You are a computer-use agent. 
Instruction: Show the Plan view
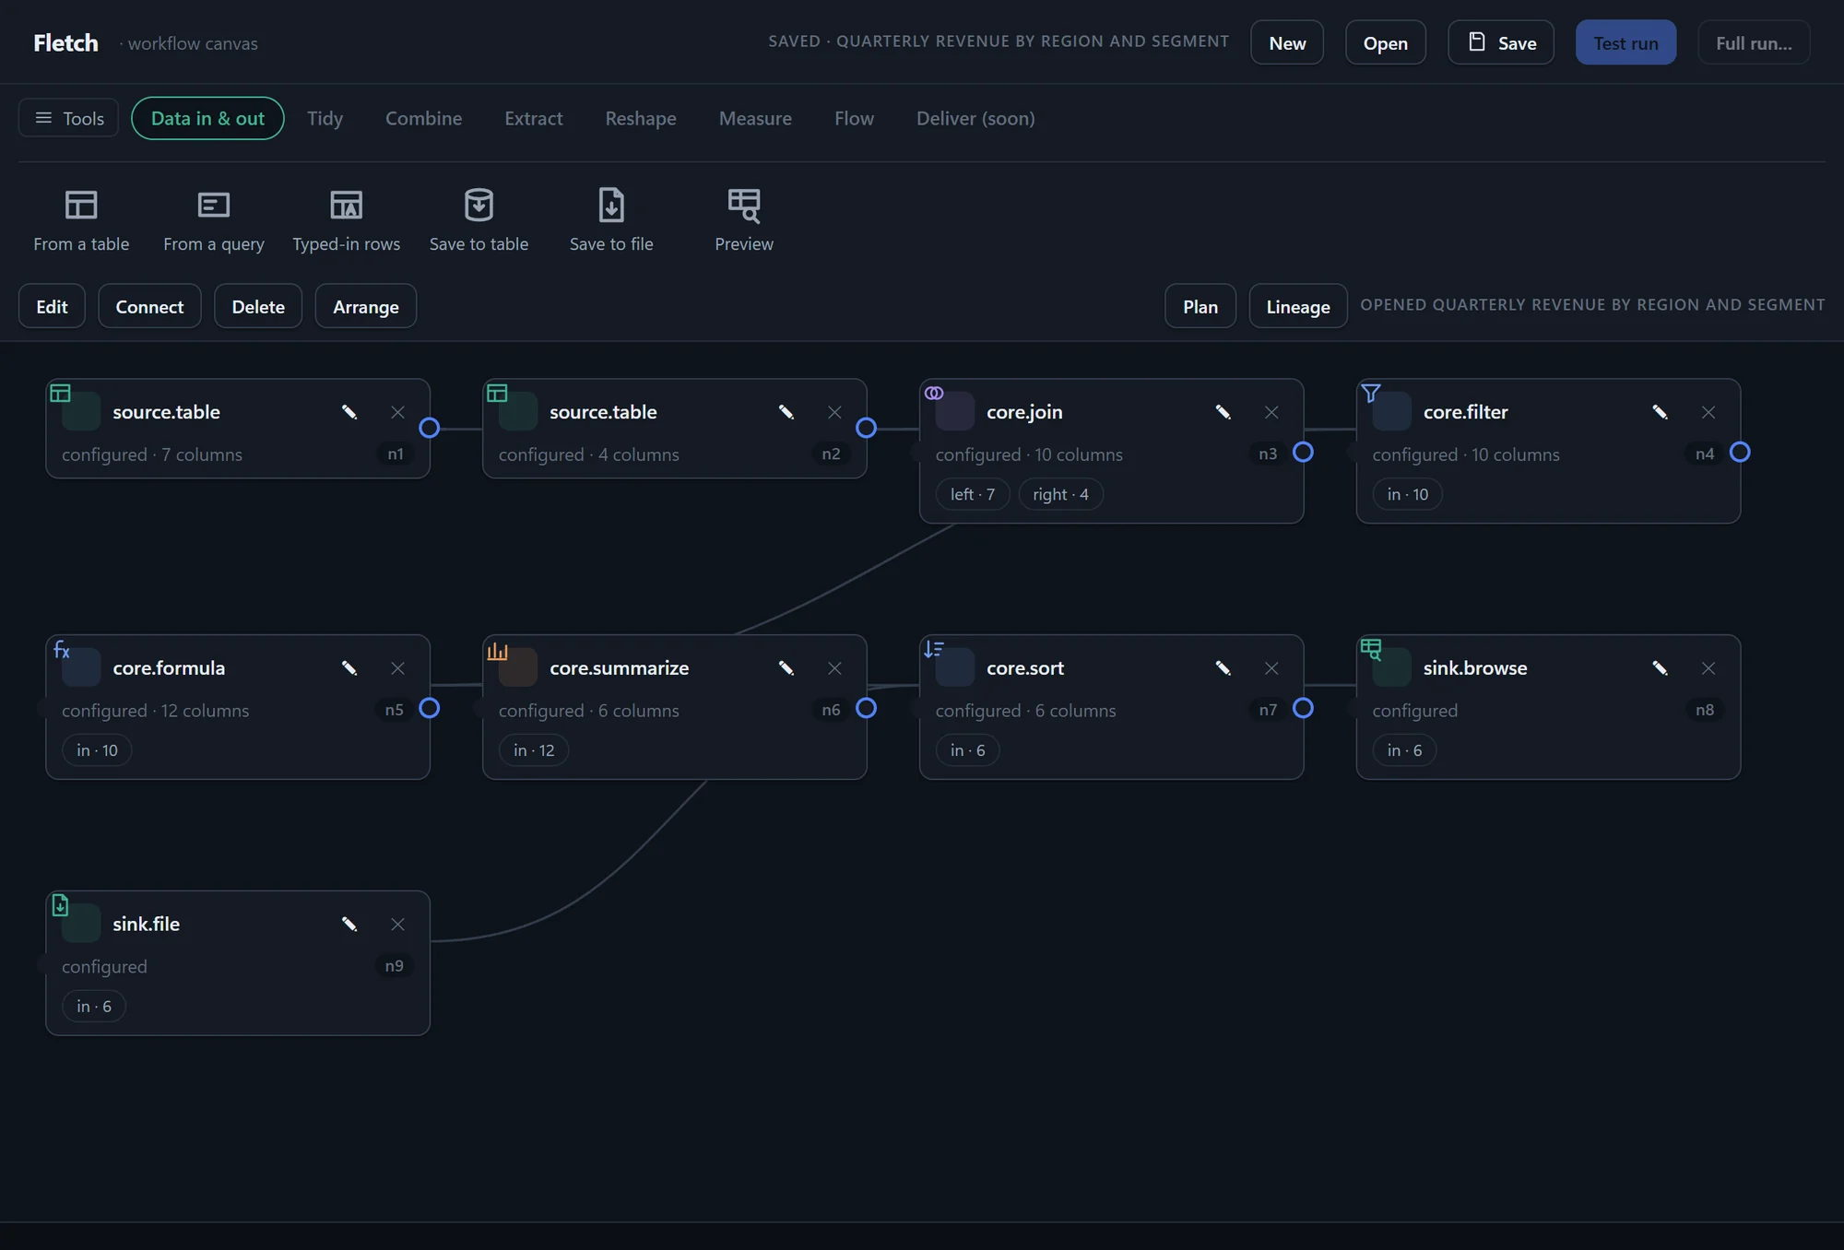(1200, 306)
